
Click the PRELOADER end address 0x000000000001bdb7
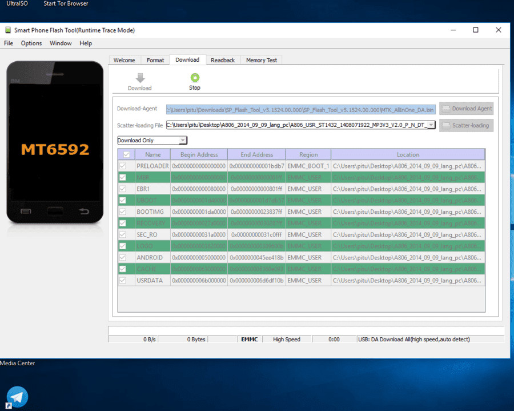[x=256, y=166]
